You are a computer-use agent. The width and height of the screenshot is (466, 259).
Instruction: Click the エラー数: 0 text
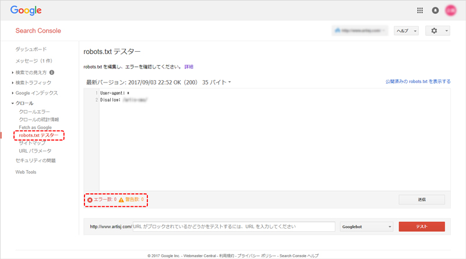105,199
